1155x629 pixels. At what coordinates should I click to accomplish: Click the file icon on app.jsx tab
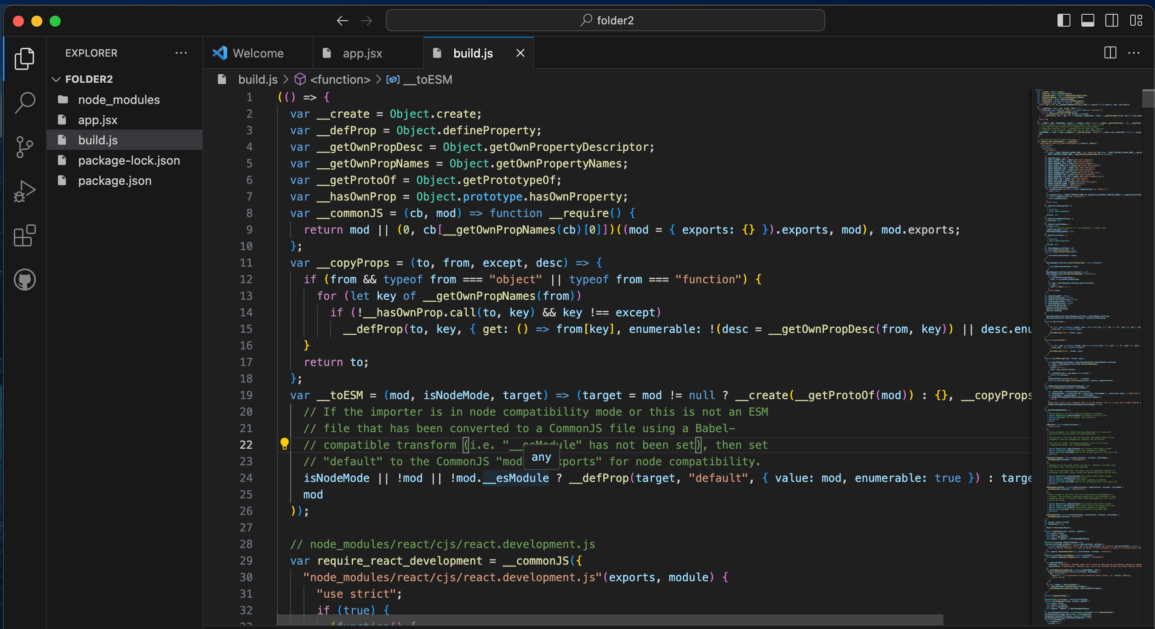[327, 53]
